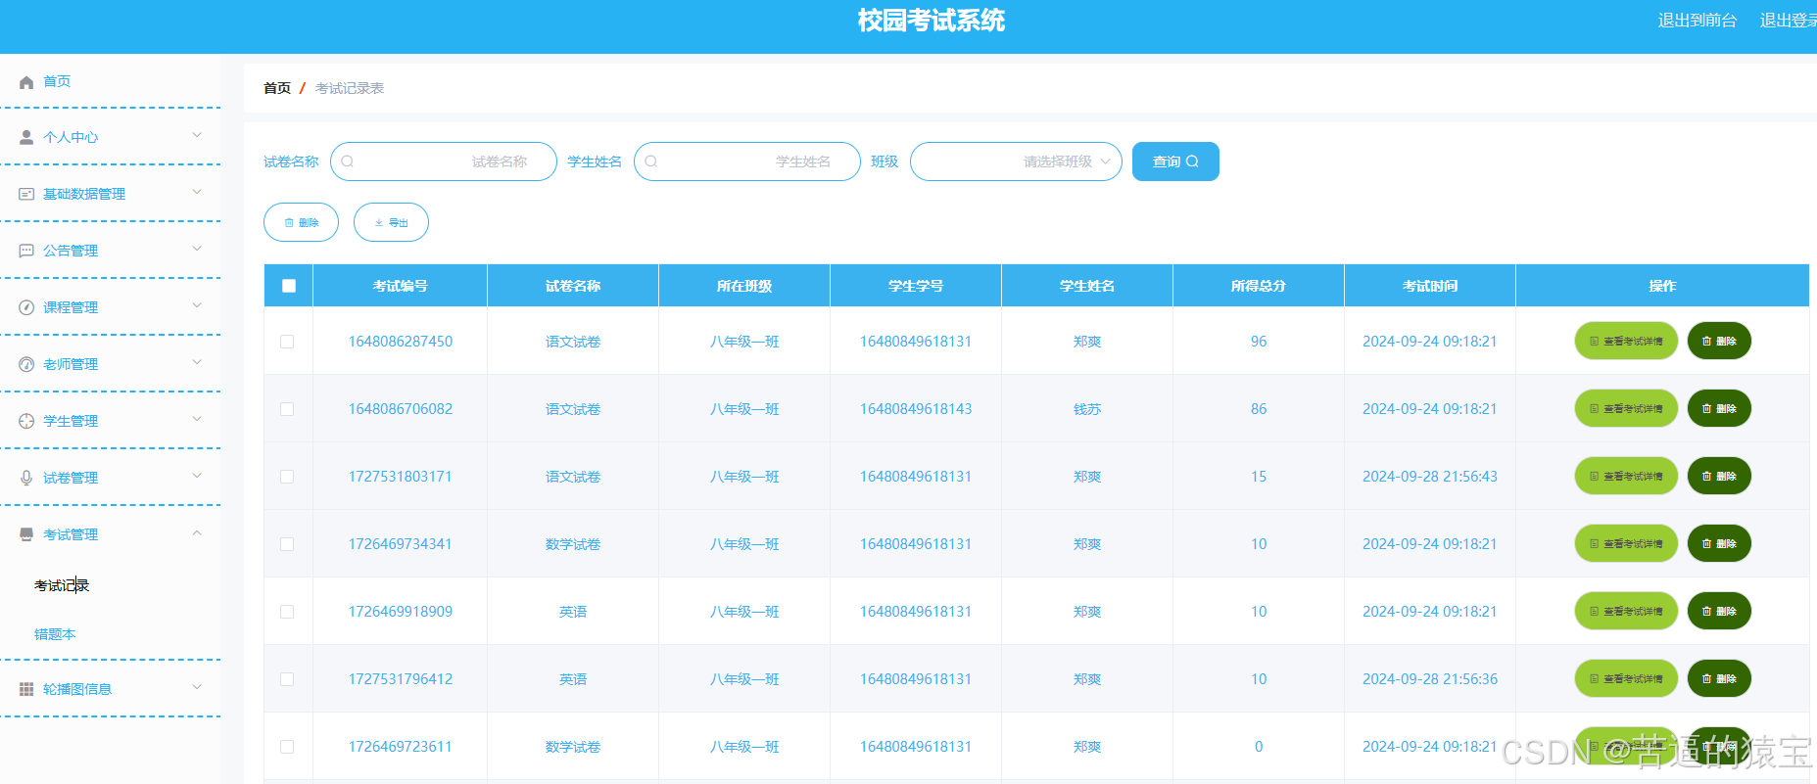Expand 老师管理 menu chevron
Image resolution: width=1817 pixels, height=784 pixels.
click(197, 362)
